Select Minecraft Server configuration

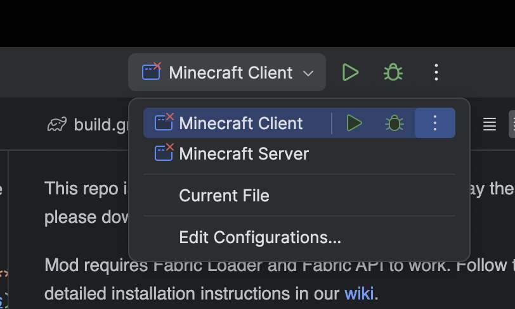coord(299,153)
